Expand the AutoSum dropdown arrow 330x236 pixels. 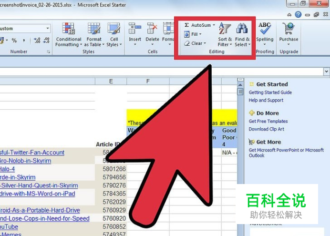tap(214, 25)
